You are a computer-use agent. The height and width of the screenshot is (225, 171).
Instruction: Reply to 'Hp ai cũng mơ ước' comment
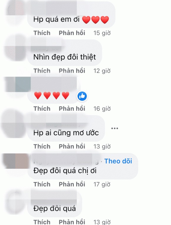[x=72, y=146]
